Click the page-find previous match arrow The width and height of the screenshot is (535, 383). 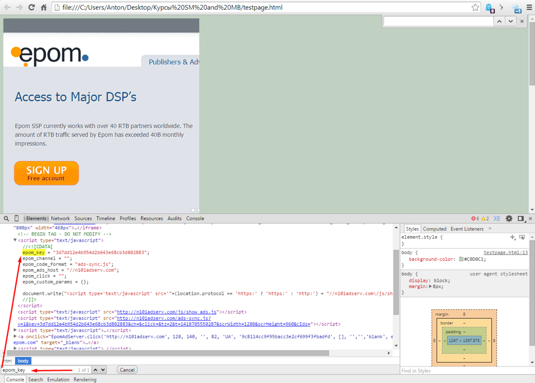click(499, 21)
